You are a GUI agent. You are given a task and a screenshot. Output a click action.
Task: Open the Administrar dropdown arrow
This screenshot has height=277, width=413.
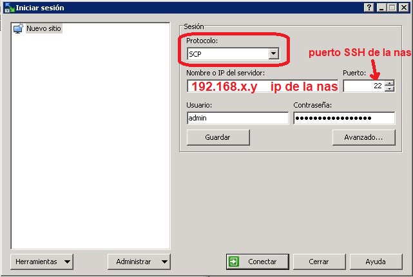[164, 262]
